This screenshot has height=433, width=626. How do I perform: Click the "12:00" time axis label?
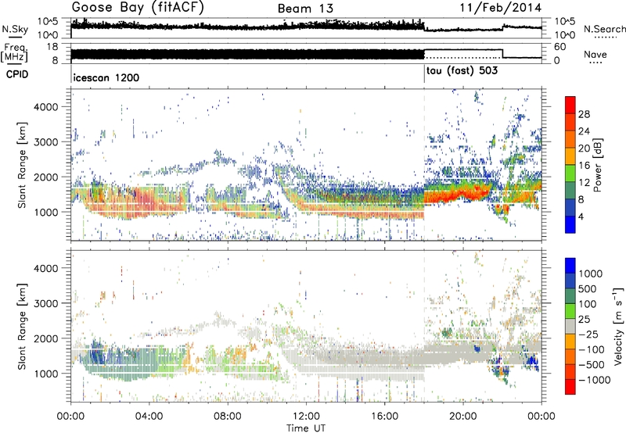(x=306, y=417)
